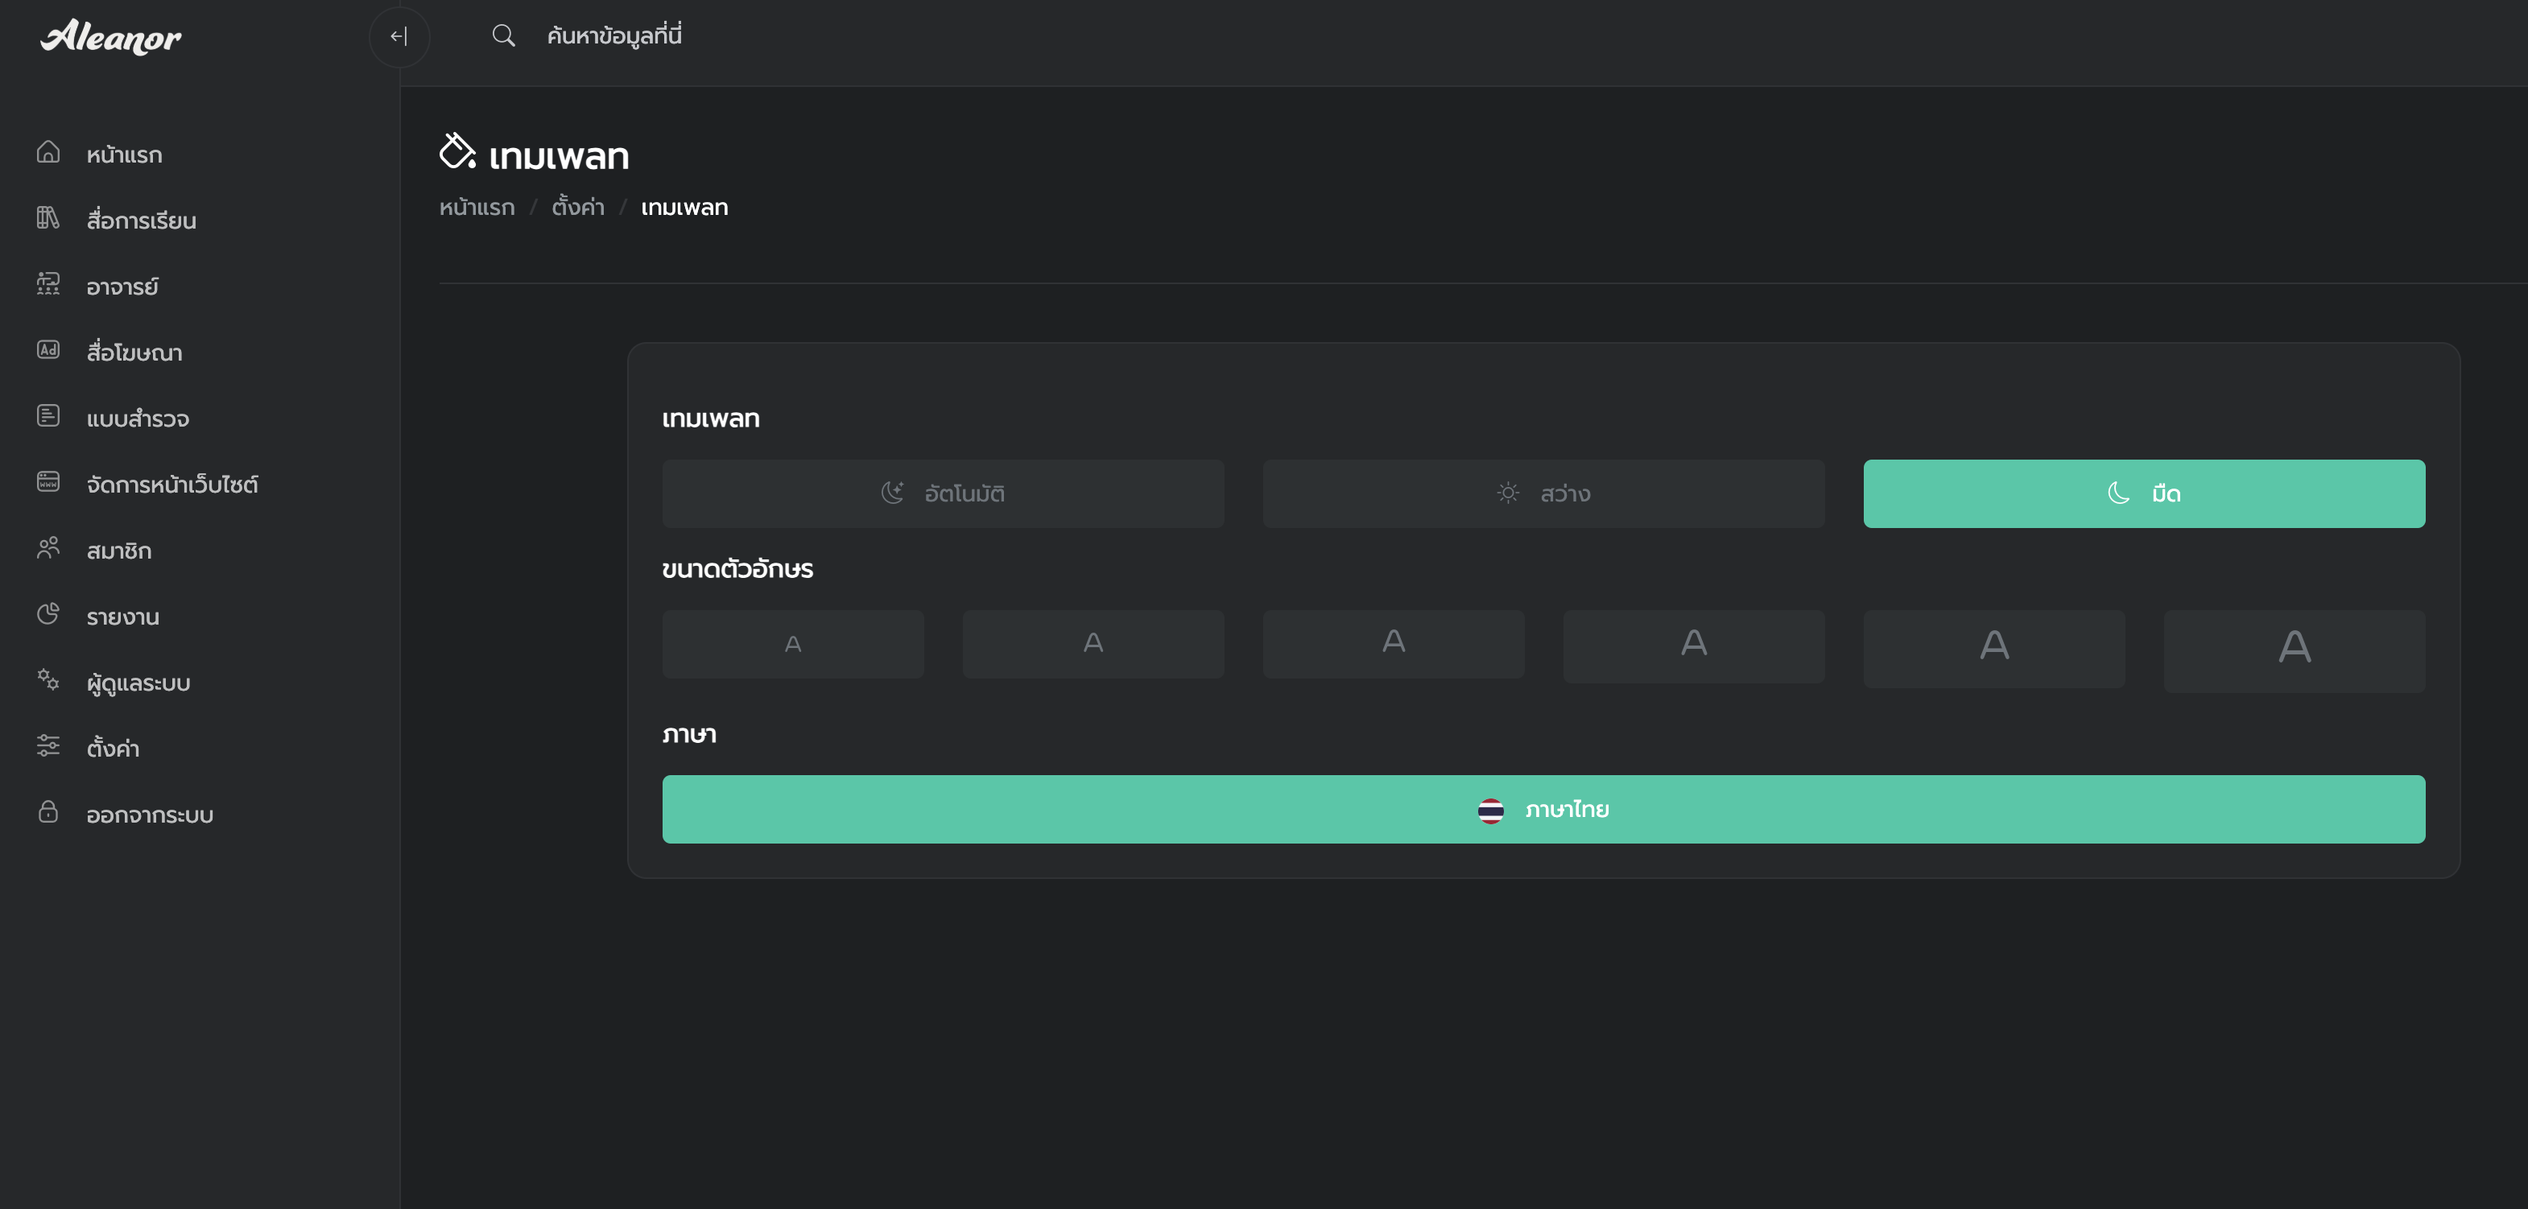Click the website icon for จัดการหน้าเว็บไซต์
Image resolution: width=2528 pixels, height=1209 pixels.
(48, 482)
